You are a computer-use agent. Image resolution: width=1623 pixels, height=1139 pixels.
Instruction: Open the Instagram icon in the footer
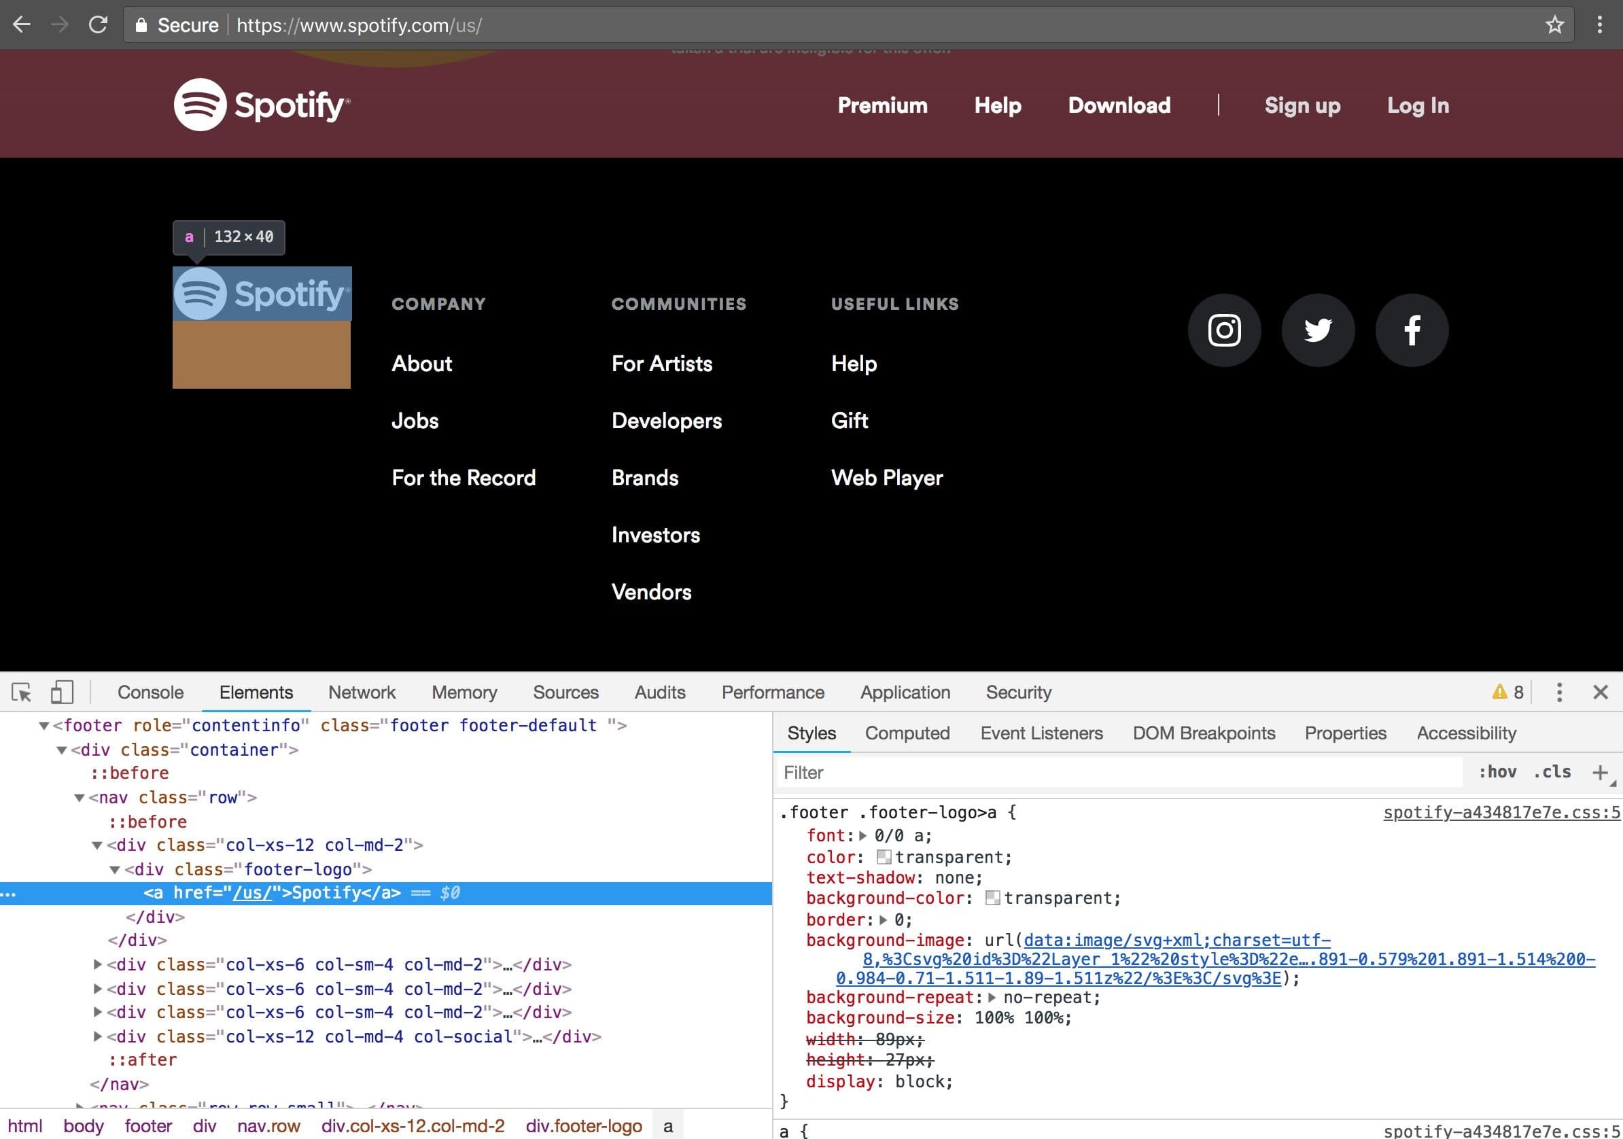click(1224, 330)
